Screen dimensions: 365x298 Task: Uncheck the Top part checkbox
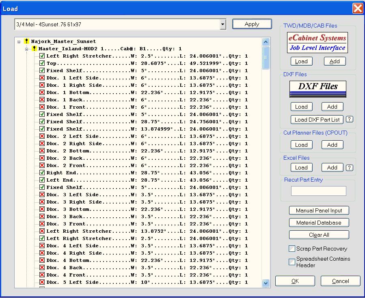tap(42, 63)
